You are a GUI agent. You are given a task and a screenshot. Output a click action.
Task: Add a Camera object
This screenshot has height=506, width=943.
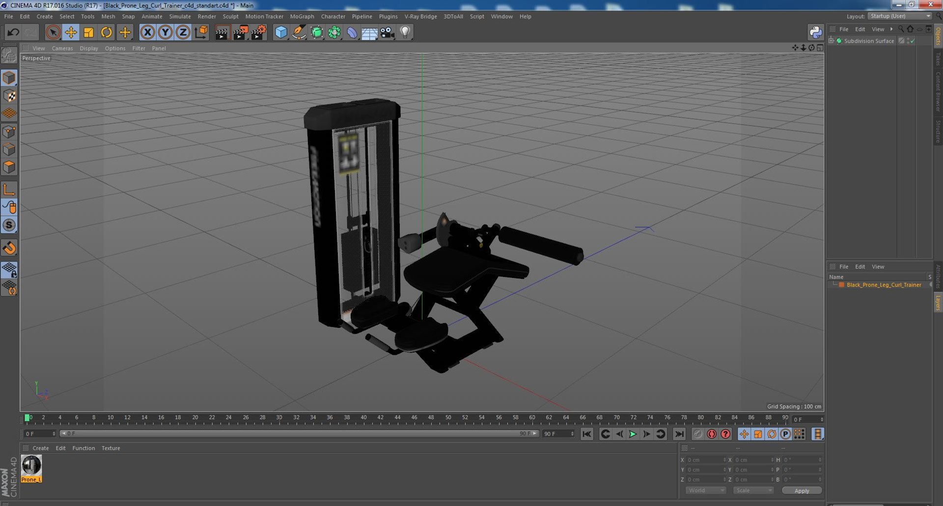387,33
